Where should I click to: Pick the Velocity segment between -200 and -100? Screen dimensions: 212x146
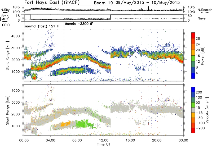[x=193, y=125]
